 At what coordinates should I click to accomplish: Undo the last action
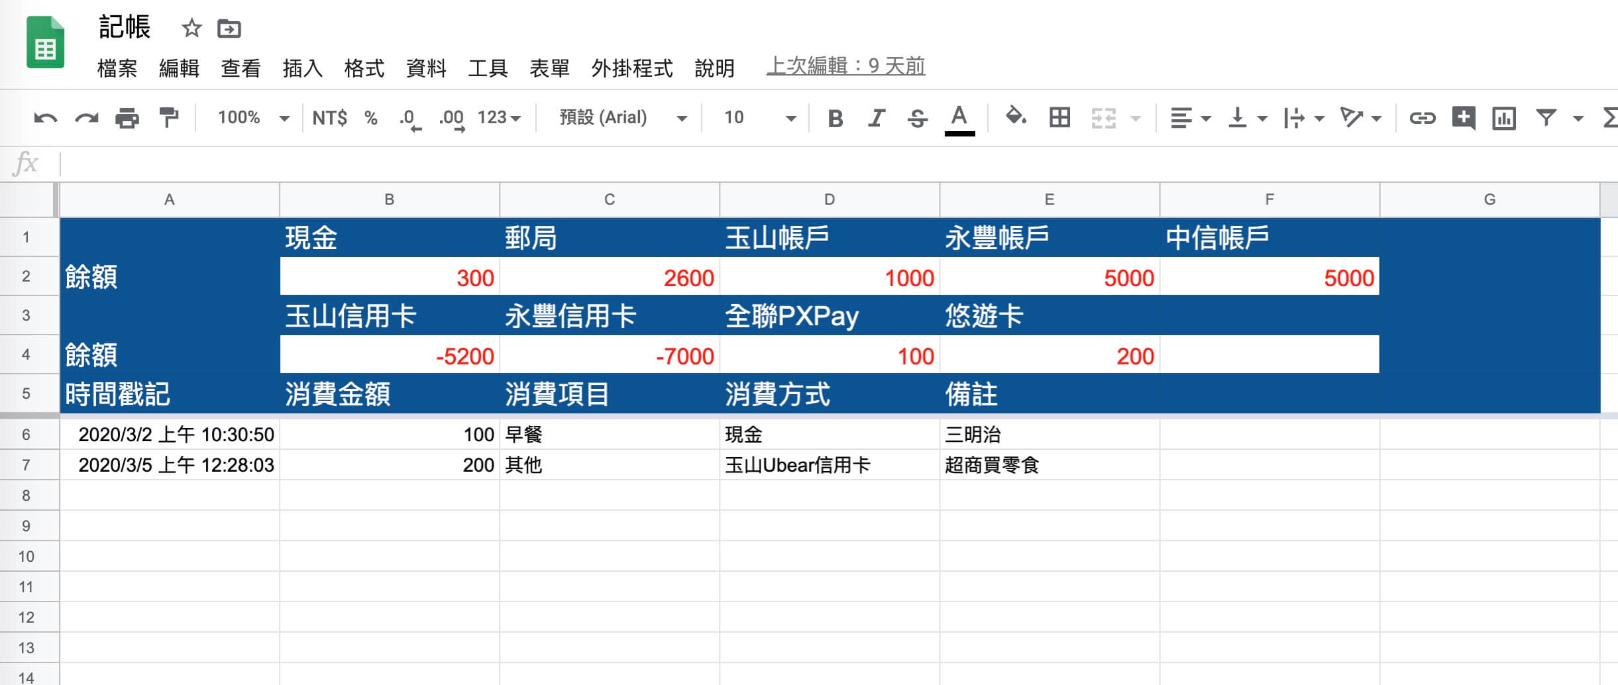coord(46,118)
